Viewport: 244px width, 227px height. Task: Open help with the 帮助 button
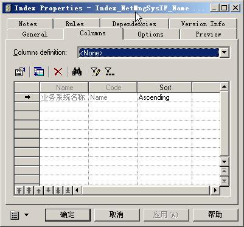[215, 215]
